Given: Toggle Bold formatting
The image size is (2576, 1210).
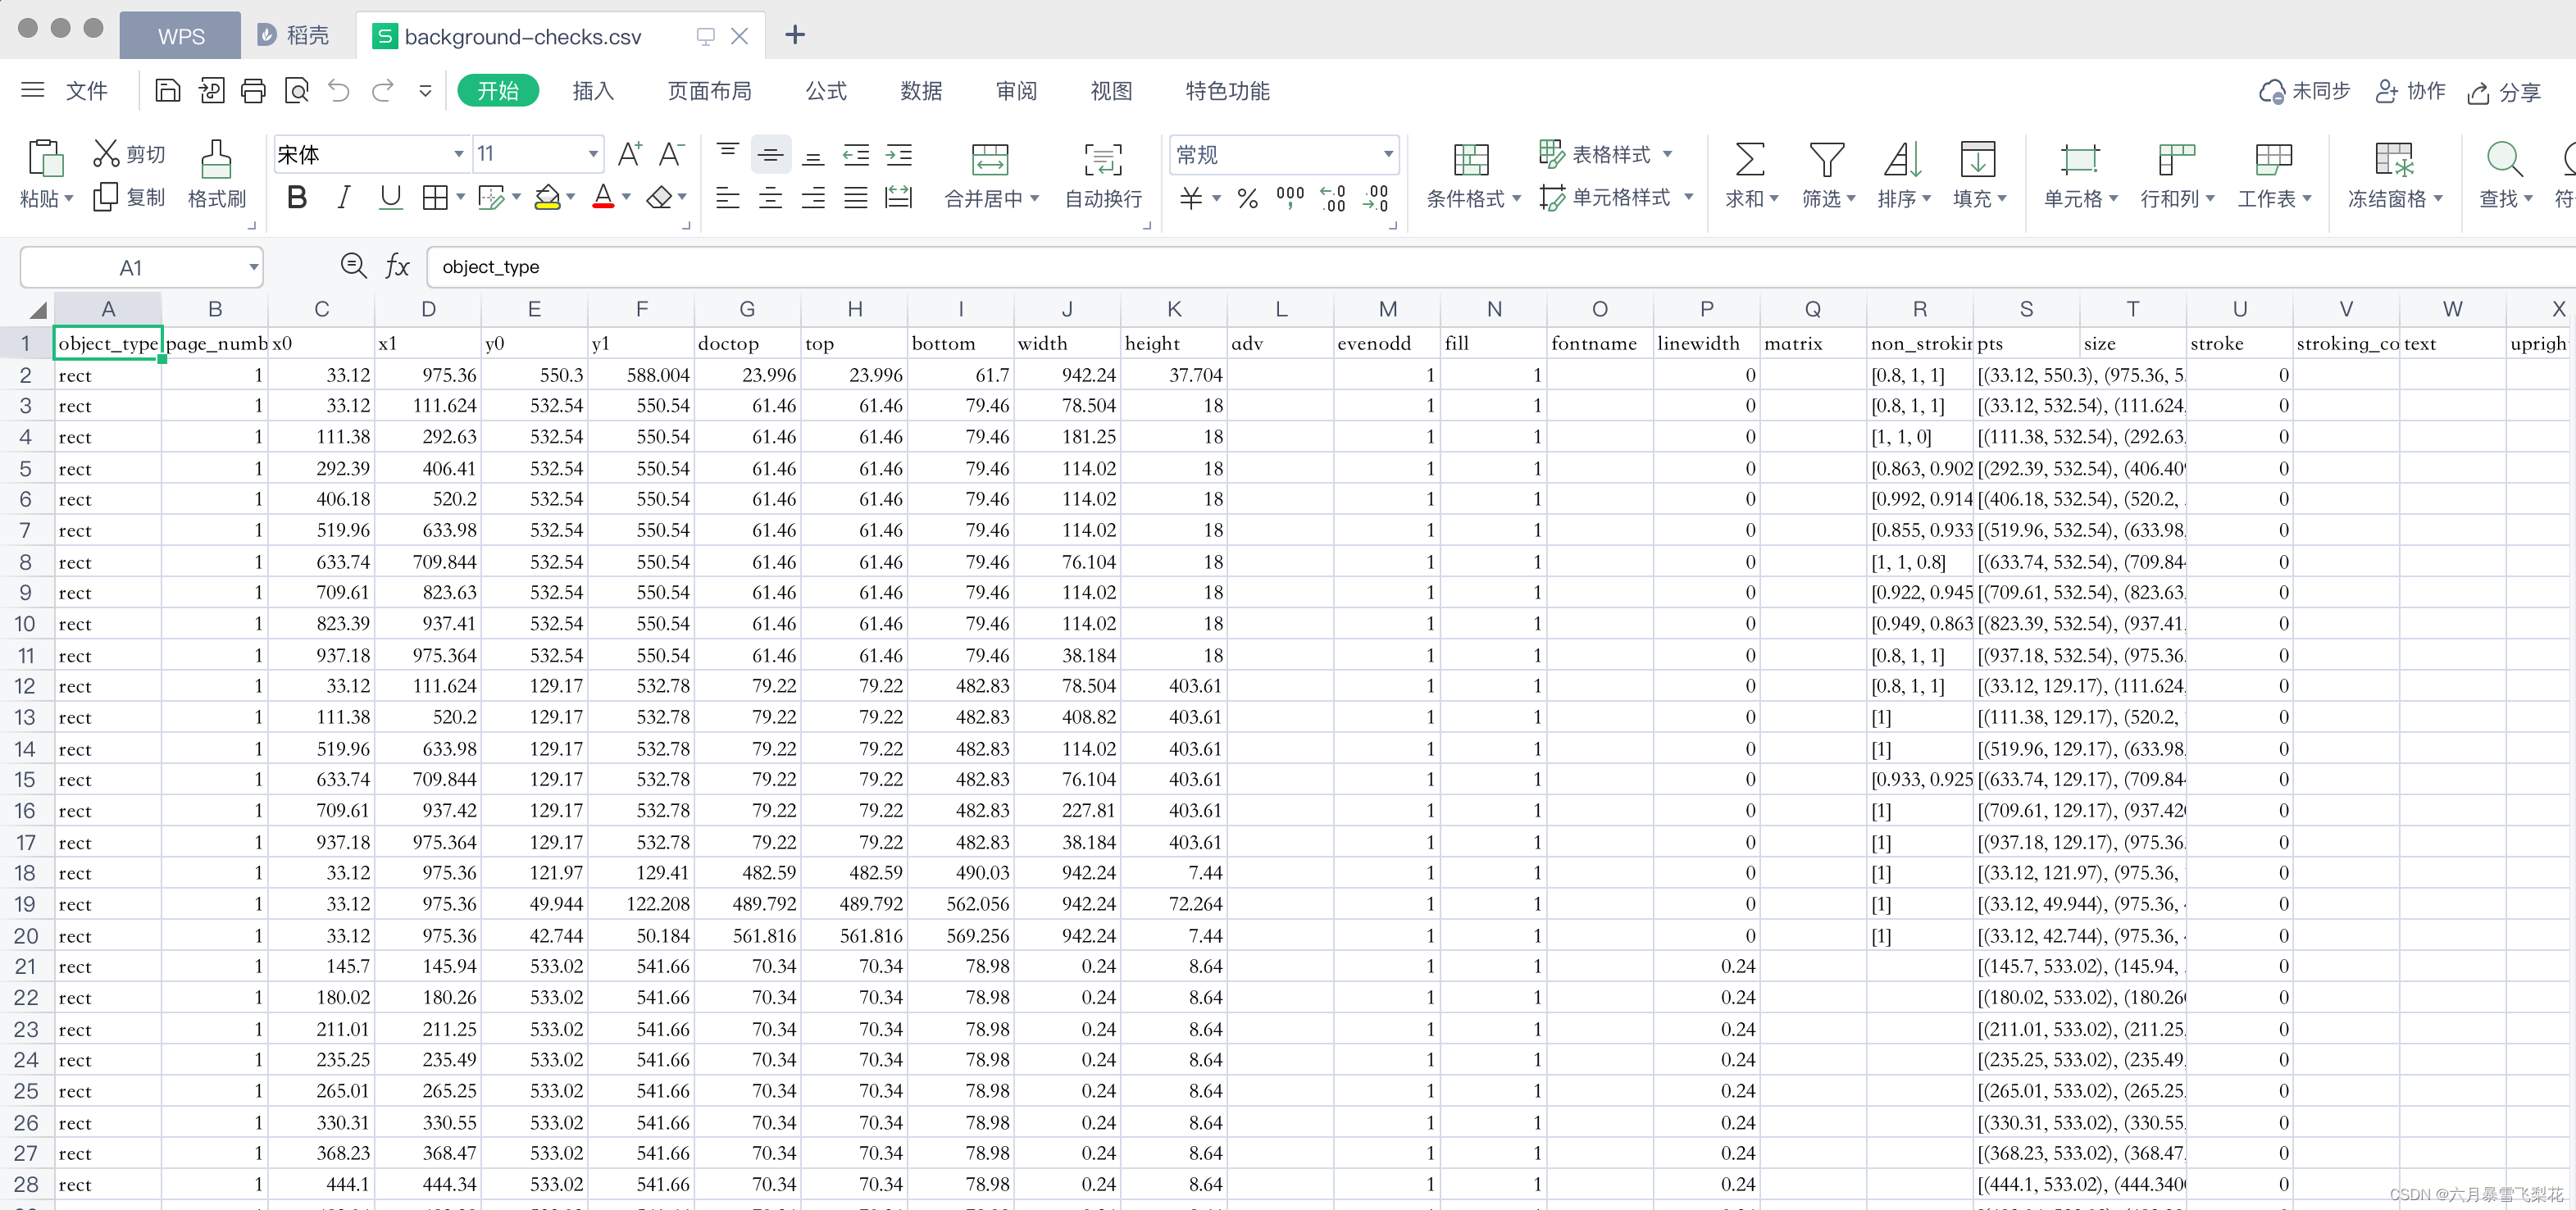Looking at the screenshot, I should (x=297, y=198).
